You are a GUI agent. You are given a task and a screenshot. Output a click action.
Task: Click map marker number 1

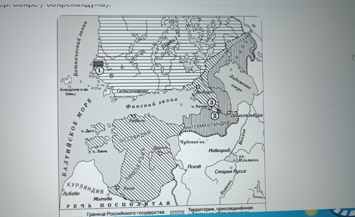click(x=100, y=70)
